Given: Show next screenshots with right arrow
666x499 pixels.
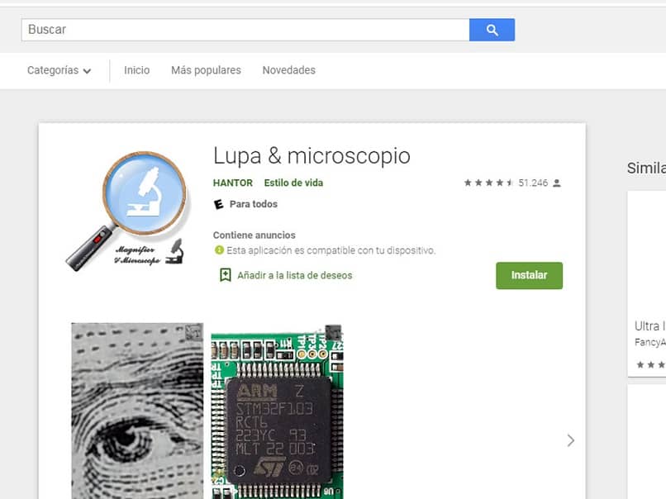Looking at the screenshot, I should 570,440.
